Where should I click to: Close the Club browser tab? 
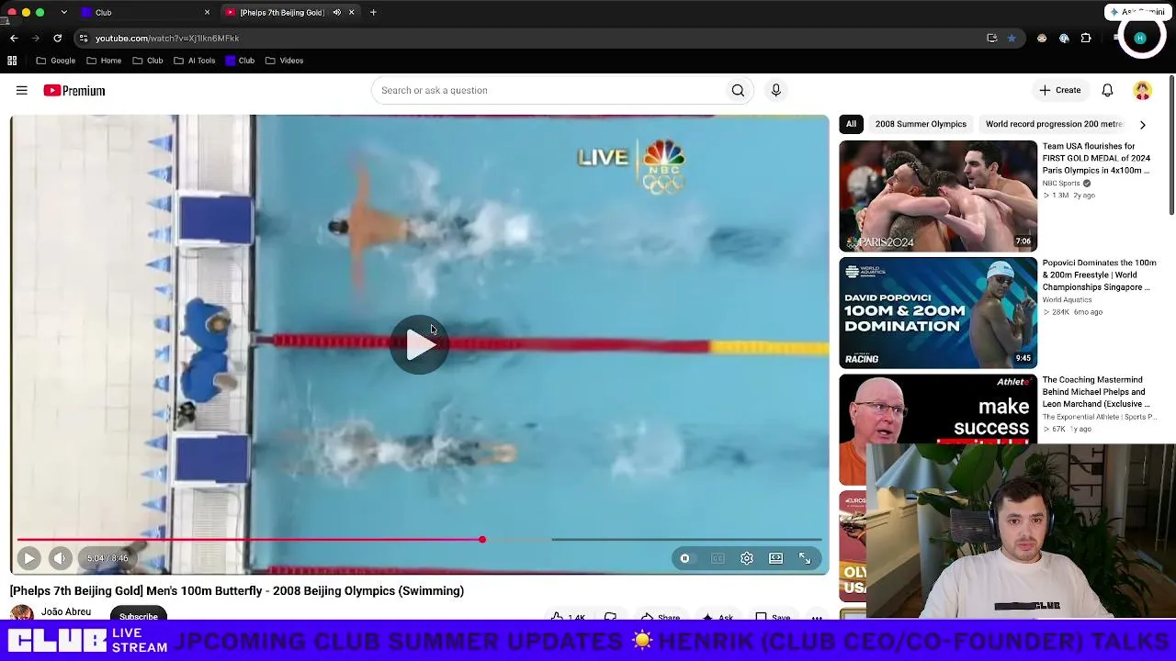[x=207, y=12]
